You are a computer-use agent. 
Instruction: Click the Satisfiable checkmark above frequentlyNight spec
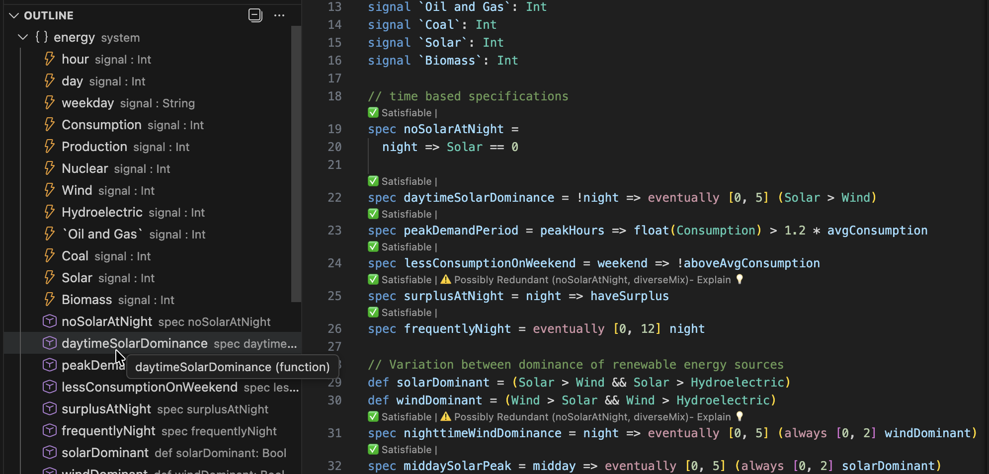click(373, 313)
